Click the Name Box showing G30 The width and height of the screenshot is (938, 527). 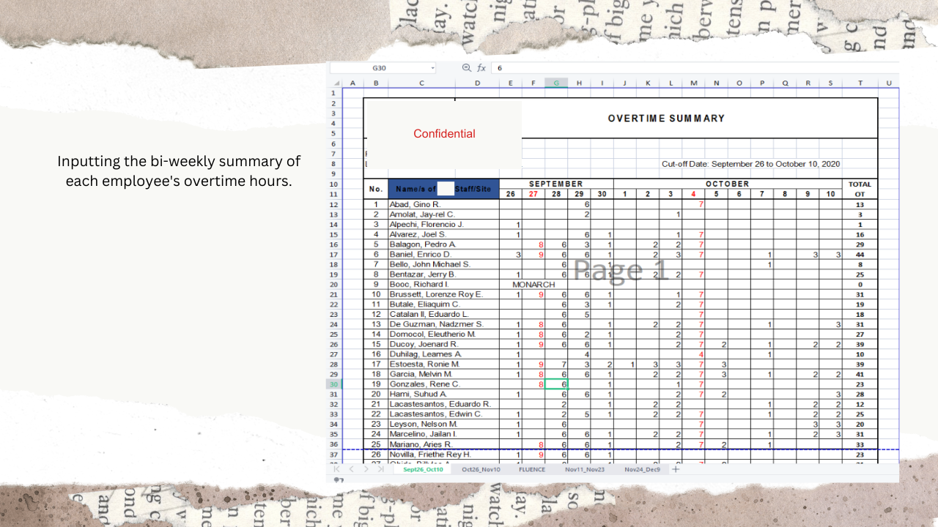point(383,68)
